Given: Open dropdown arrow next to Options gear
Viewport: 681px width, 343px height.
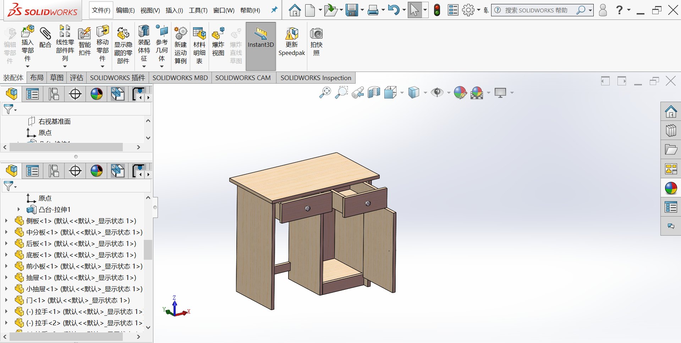Looking at the screenshot, I should 479,10.
